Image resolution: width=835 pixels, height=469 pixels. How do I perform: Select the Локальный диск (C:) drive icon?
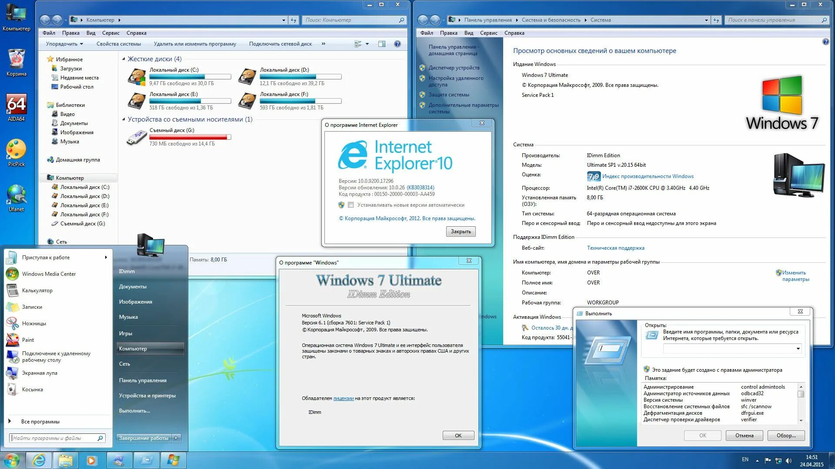click(137, 77)
